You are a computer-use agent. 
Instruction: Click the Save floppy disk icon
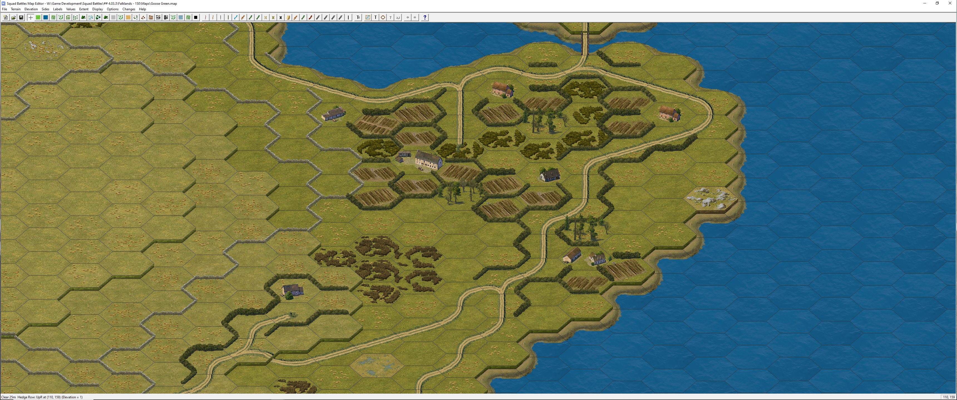(21, 17)
